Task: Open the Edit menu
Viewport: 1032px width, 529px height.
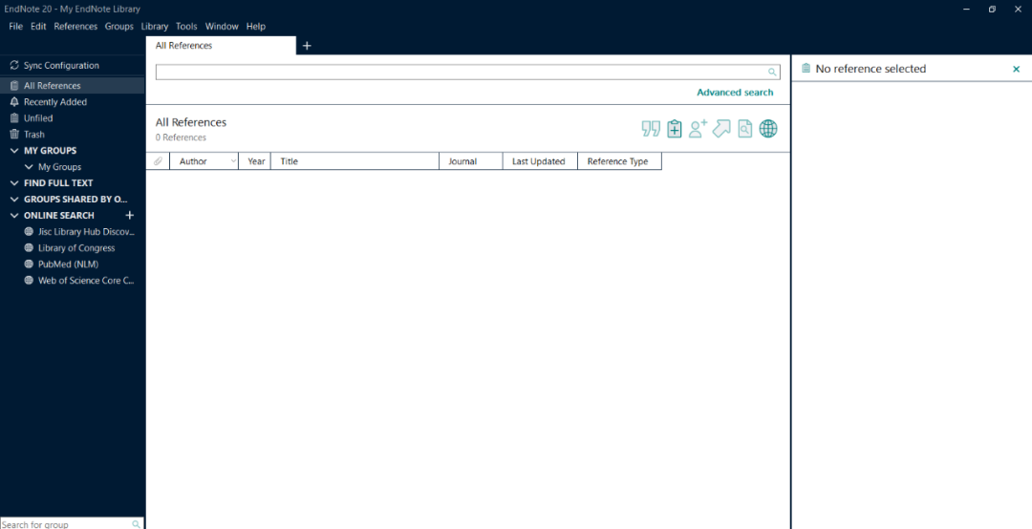Action: (38, 27)
